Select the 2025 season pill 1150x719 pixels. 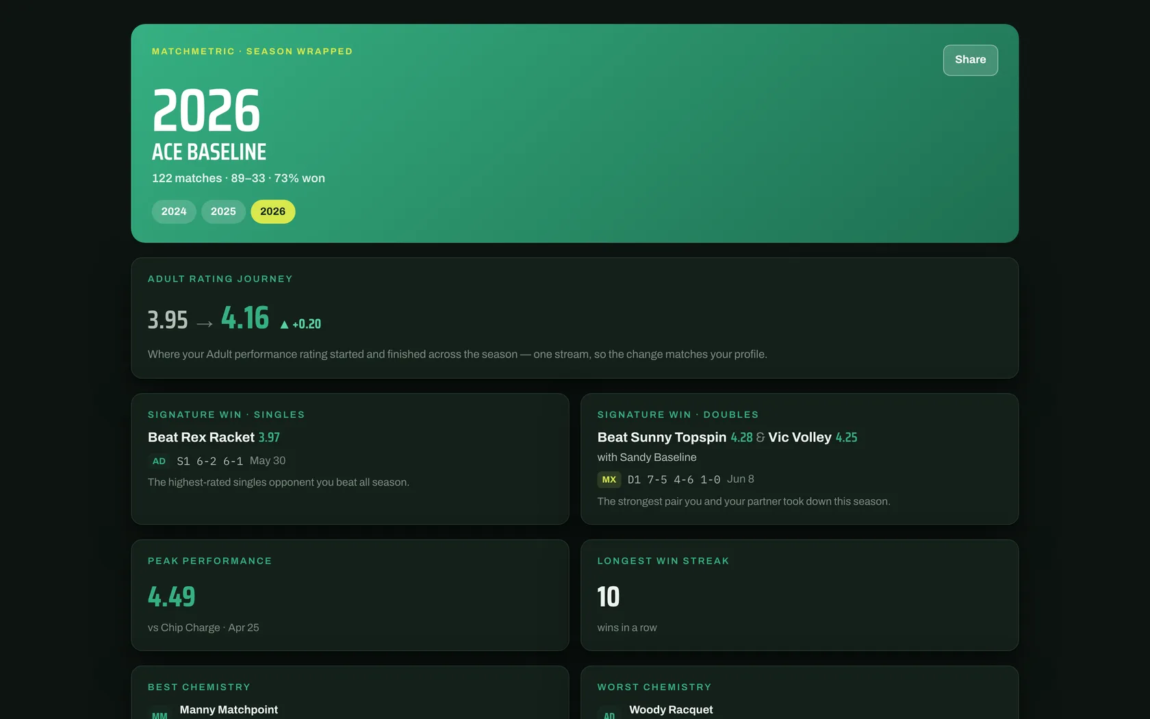point(223,212)
